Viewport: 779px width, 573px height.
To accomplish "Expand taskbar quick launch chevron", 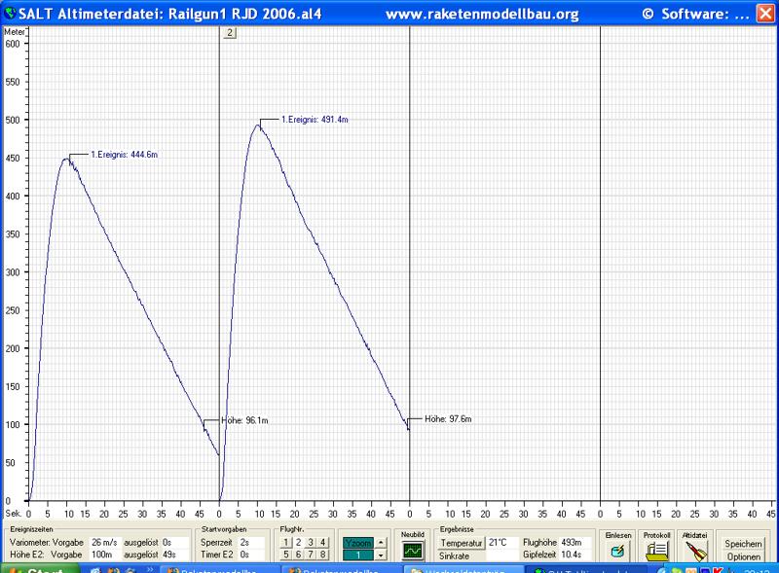I will (x=150, y=569).
